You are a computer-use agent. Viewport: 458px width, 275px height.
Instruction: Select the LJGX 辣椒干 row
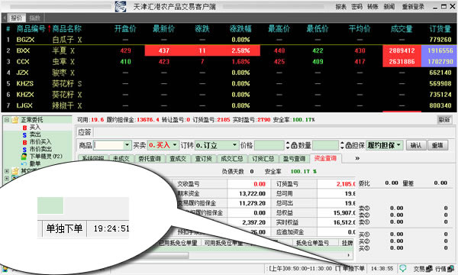click(229, 105)
